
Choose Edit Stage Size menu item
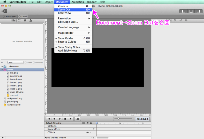point(73,22)
